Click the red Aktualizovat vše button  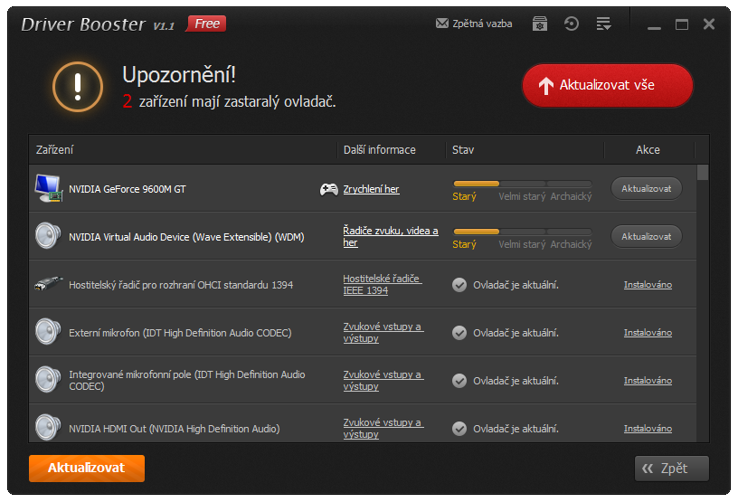point(607,85)
